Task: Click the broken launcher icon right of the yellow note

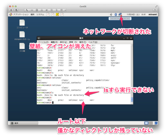Action: (62, 14)
